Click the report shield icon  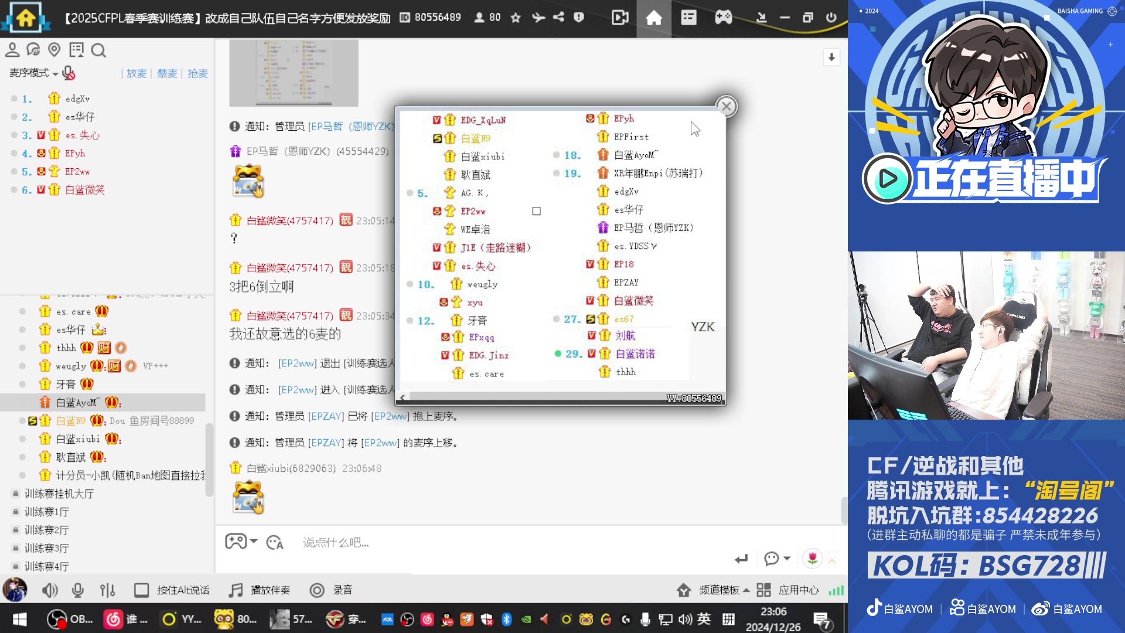click(x=579, y=18)
